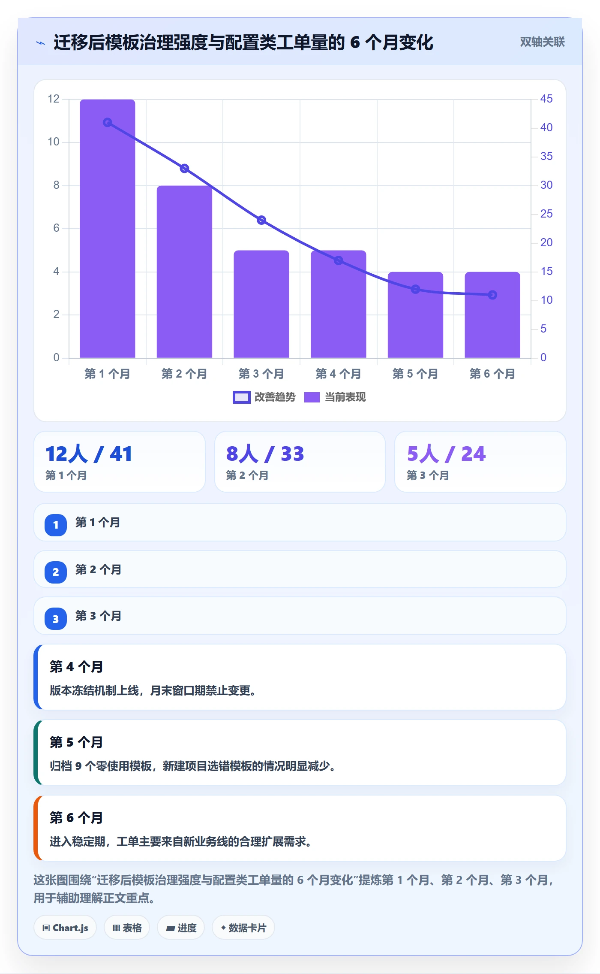Click the line point for month 6
Screen dimensions: 600x974
[492, 295]
